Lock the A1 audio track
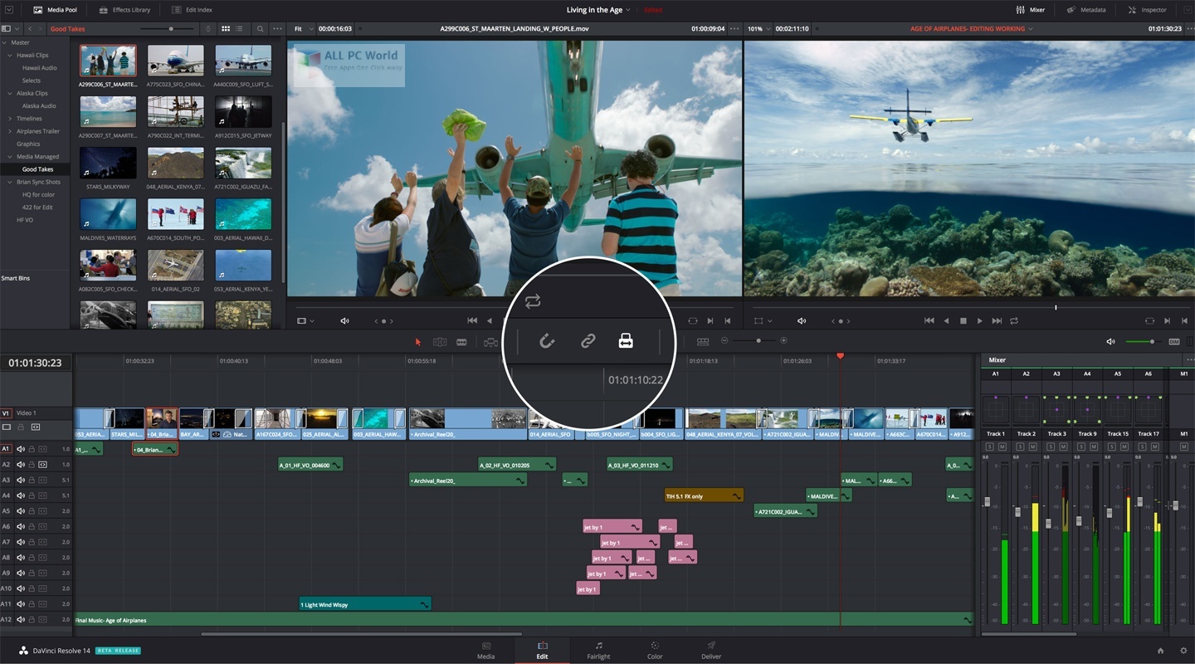 (x=32, y=449)
